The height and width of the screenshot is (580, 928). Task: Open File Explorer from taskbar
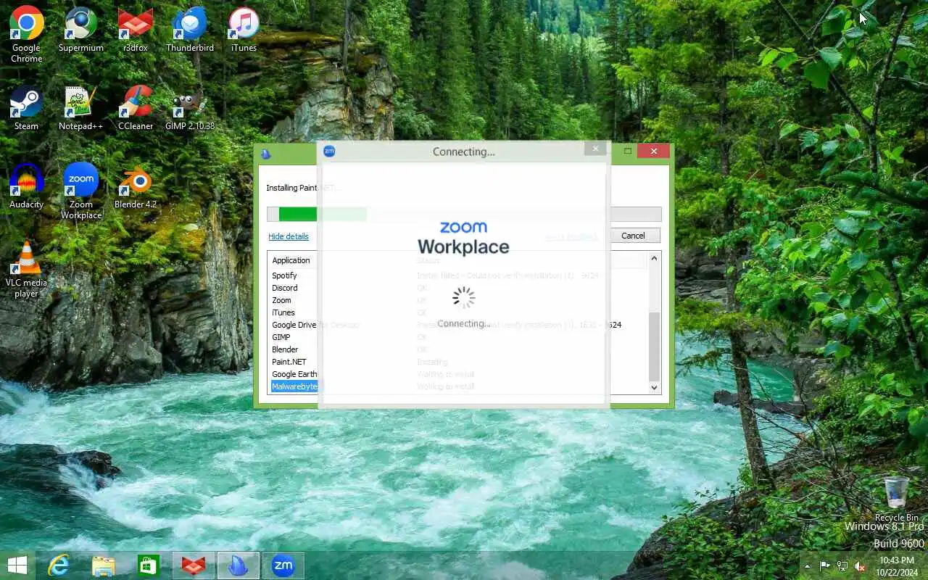103,565
